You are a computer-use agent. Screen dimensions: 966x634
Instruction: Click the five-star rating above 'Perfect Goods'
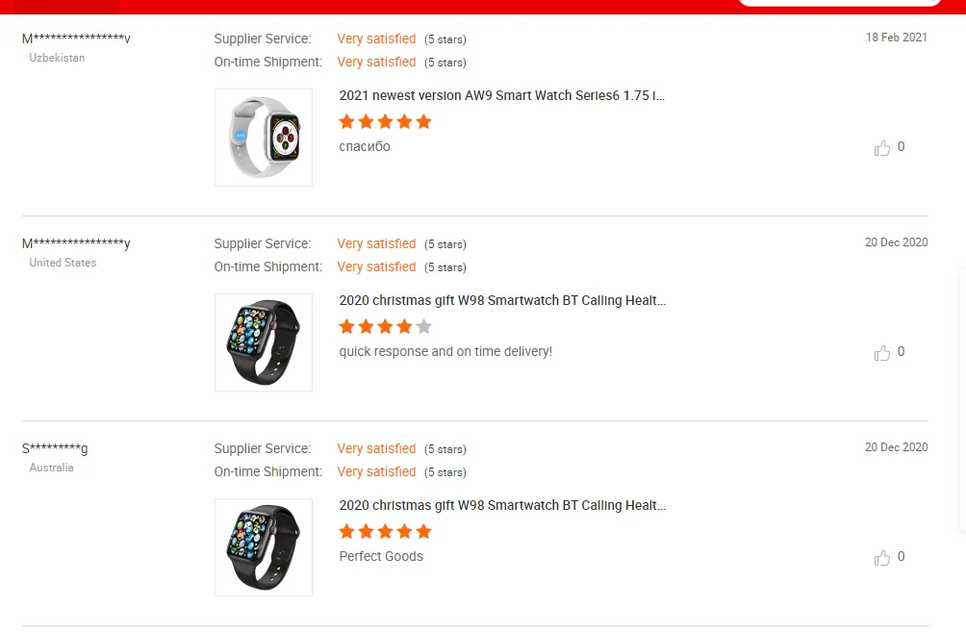[385, 532]
